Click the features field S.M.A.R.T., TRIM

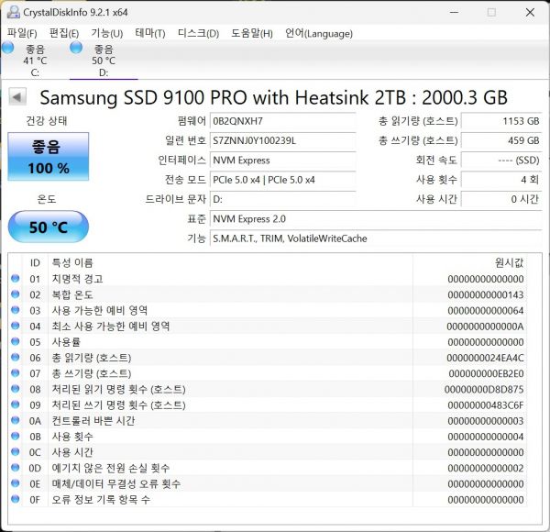tap(376, 238)
